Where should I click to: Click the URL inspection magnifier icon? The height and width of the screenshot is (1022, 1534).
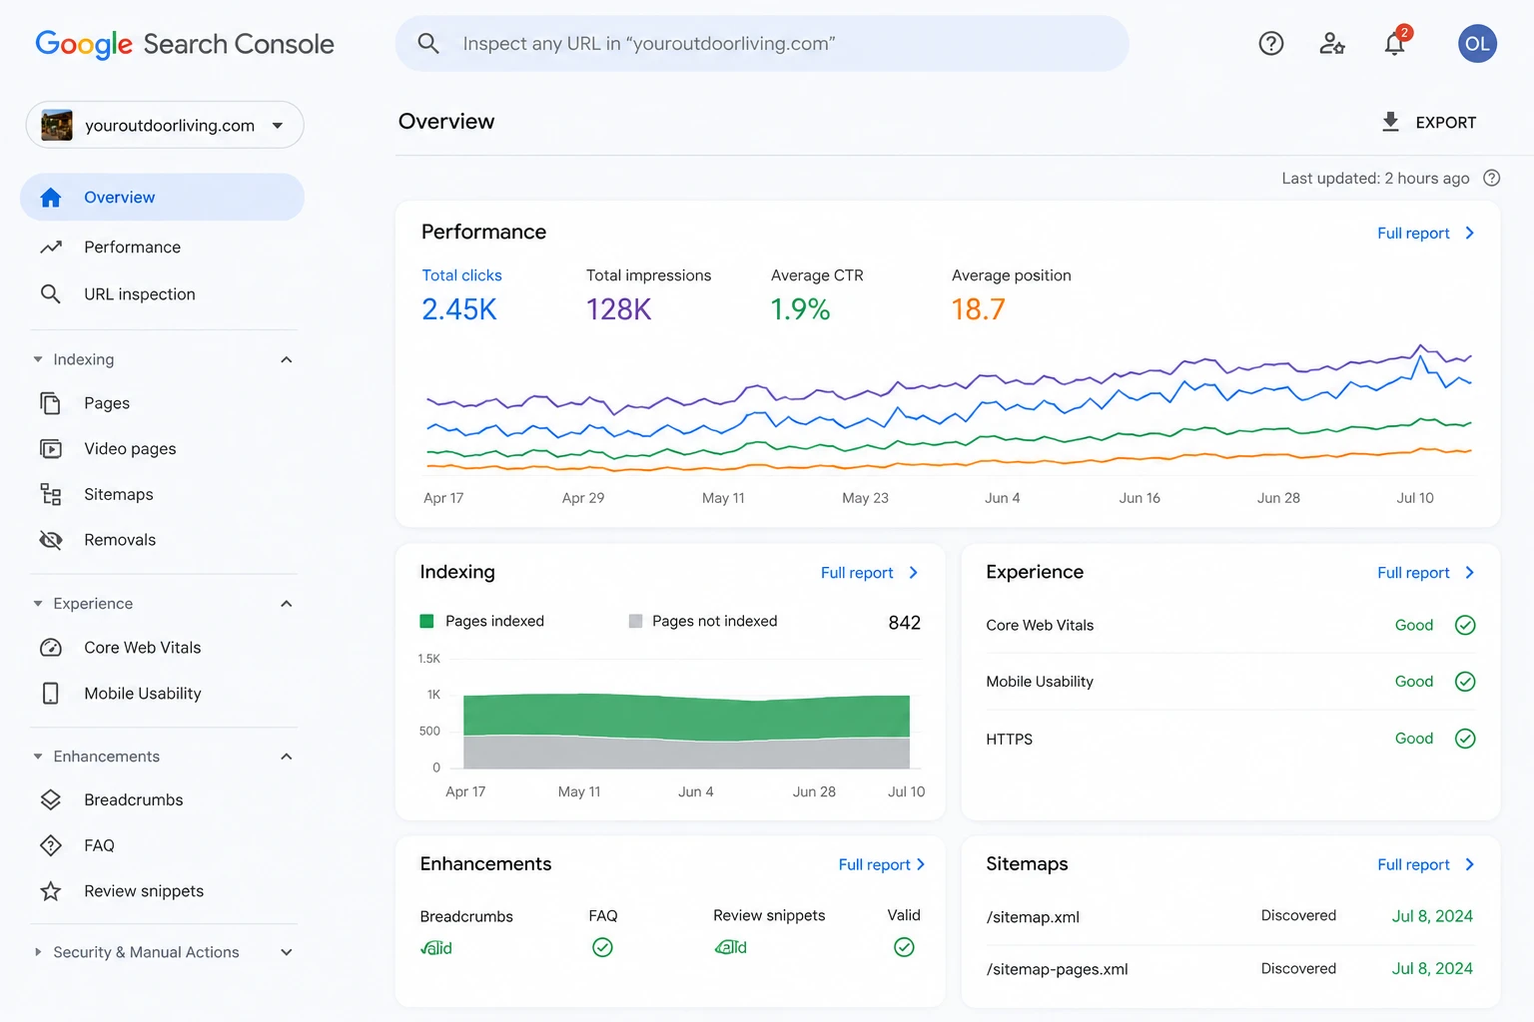click(x=51, y=293)
